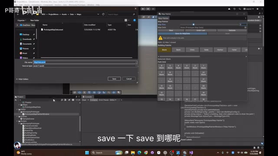Select Music in the navigation pane
The width and height of the screenshot is (278, 156).
pyautogui.click(x=25, y=53)
